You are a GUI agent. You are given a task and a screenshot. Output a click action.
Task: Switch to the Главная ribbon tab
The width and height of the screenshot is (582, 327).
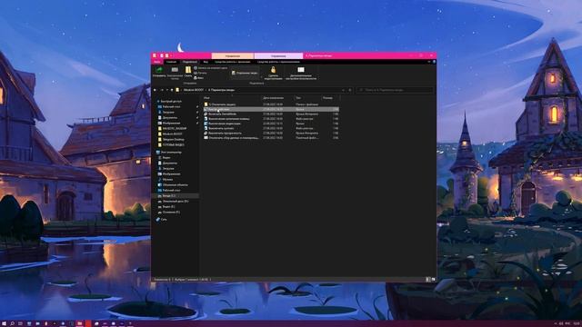(x=171, y=62)
